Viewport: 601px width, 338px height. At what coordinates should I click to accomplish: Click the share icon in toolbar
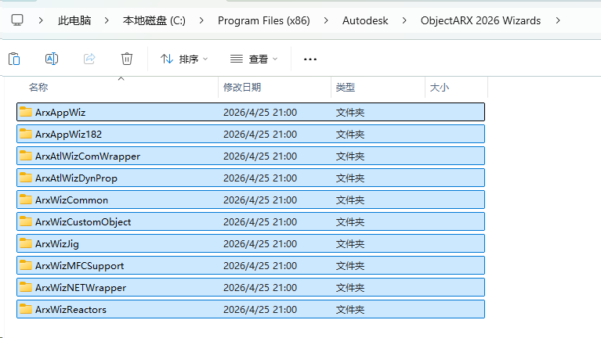click(89, 59)
